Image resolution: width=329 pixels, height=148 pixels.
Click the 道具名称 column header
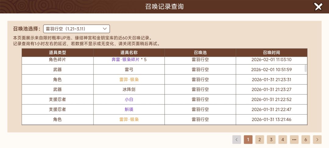click(x=129, y=53)
